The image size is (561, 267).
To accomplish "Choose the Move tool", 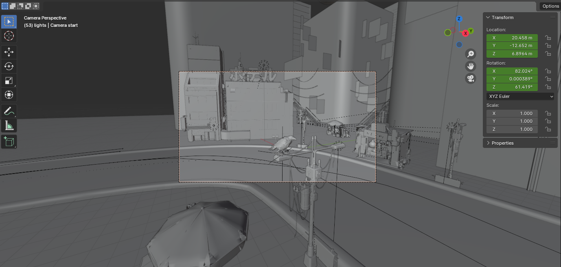I will [x=9, y=52].
